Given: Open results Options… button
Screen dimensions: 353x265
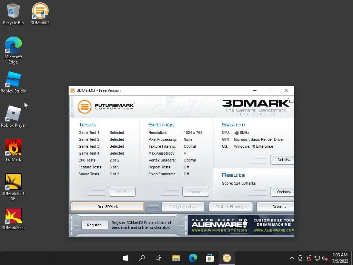Looking at the screenshot, I should click(282, 192).
